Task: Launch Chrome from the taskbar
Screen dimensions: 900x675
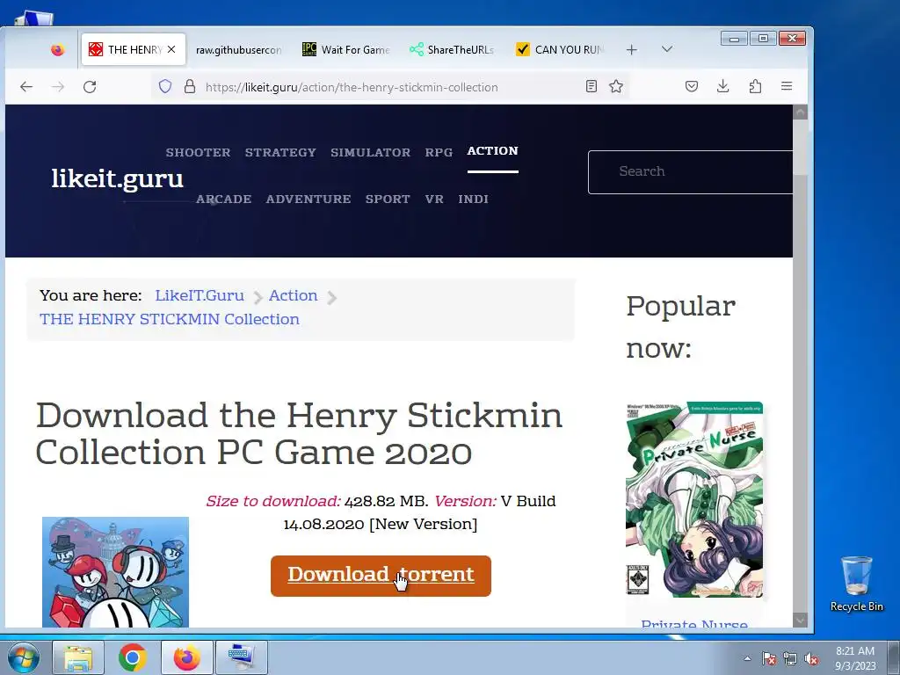Action: point(133,657)
